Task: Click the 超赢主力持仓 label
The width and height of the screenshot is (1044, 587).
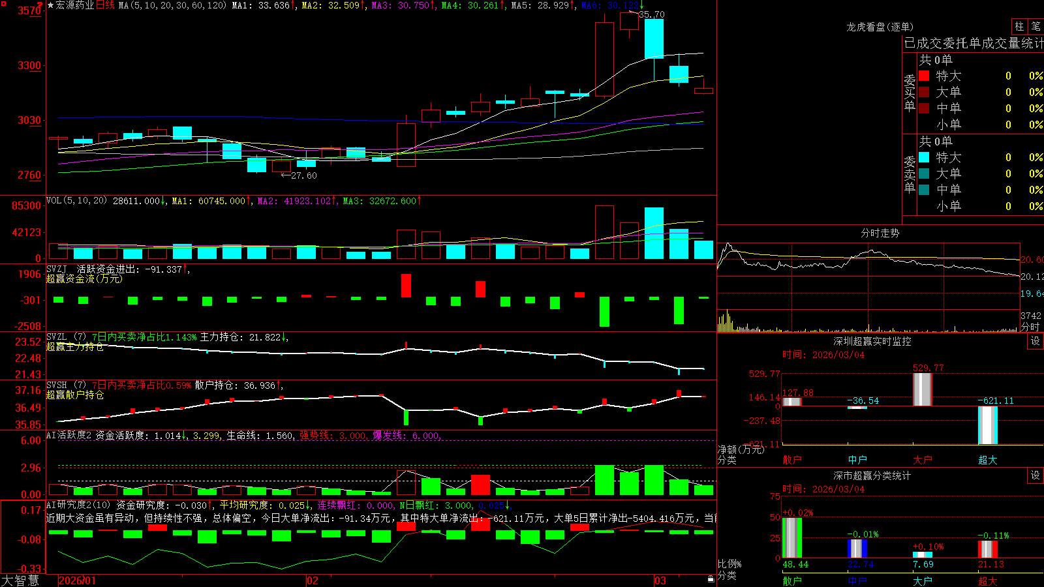Action: 75,346
